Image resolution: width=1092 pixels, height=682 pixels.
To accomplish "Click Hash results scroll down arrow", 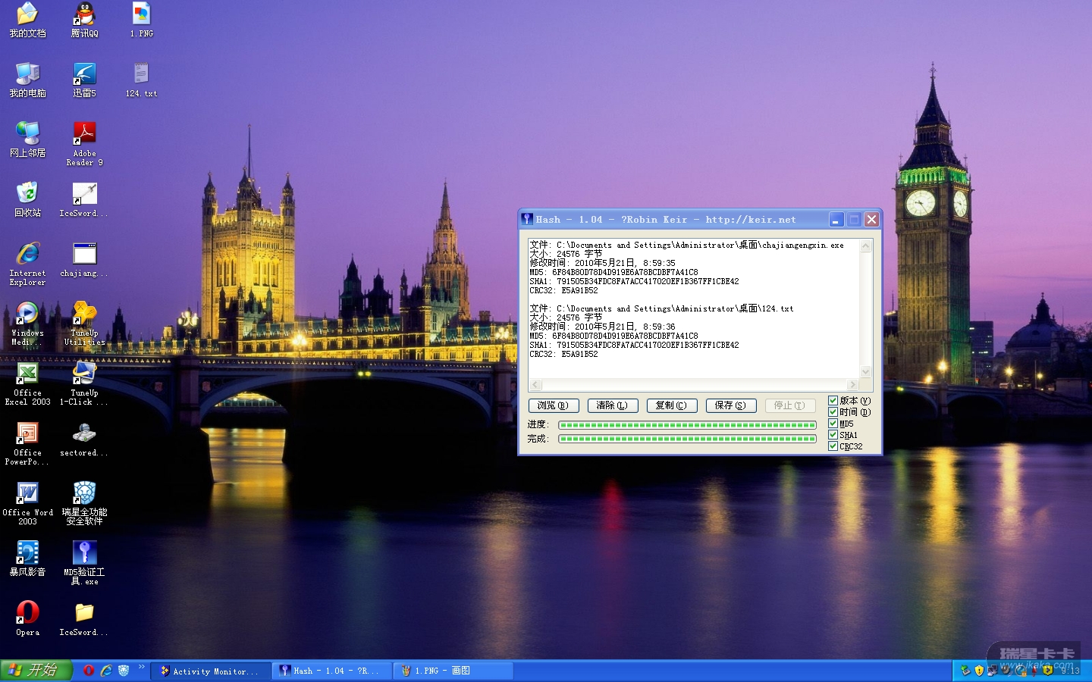I will pos(866,372).
